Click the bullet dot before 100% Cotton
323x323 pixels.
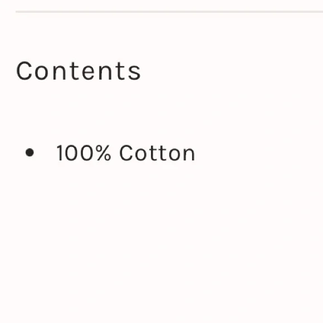(x=30, y=153)
